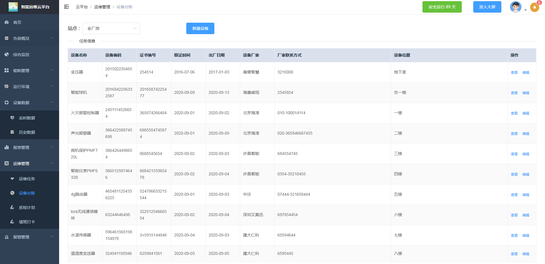Click the 综合监控 globe icon

point(7,54)
